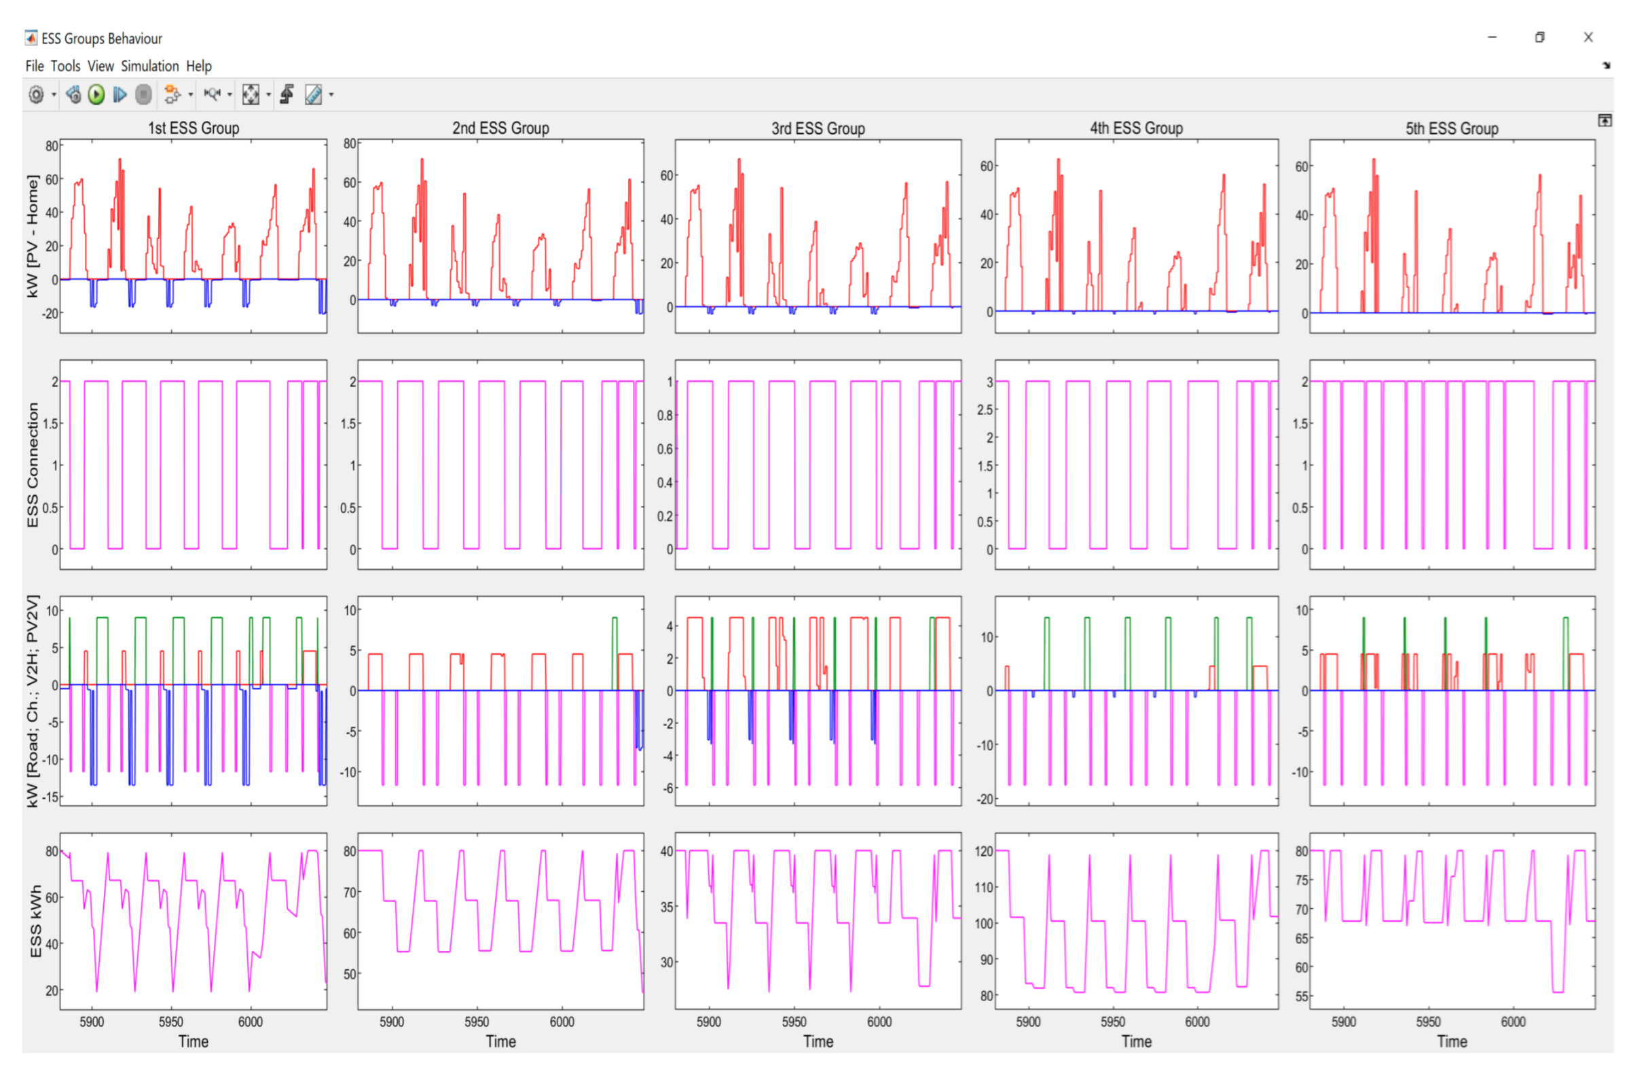Click Scale Axes Limits icon

(251, 94)
